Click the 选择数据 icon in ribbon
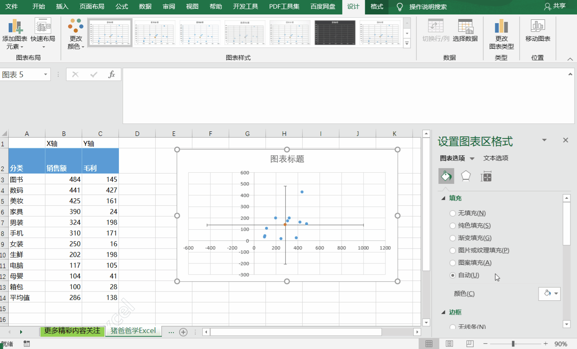 point(466,31)
